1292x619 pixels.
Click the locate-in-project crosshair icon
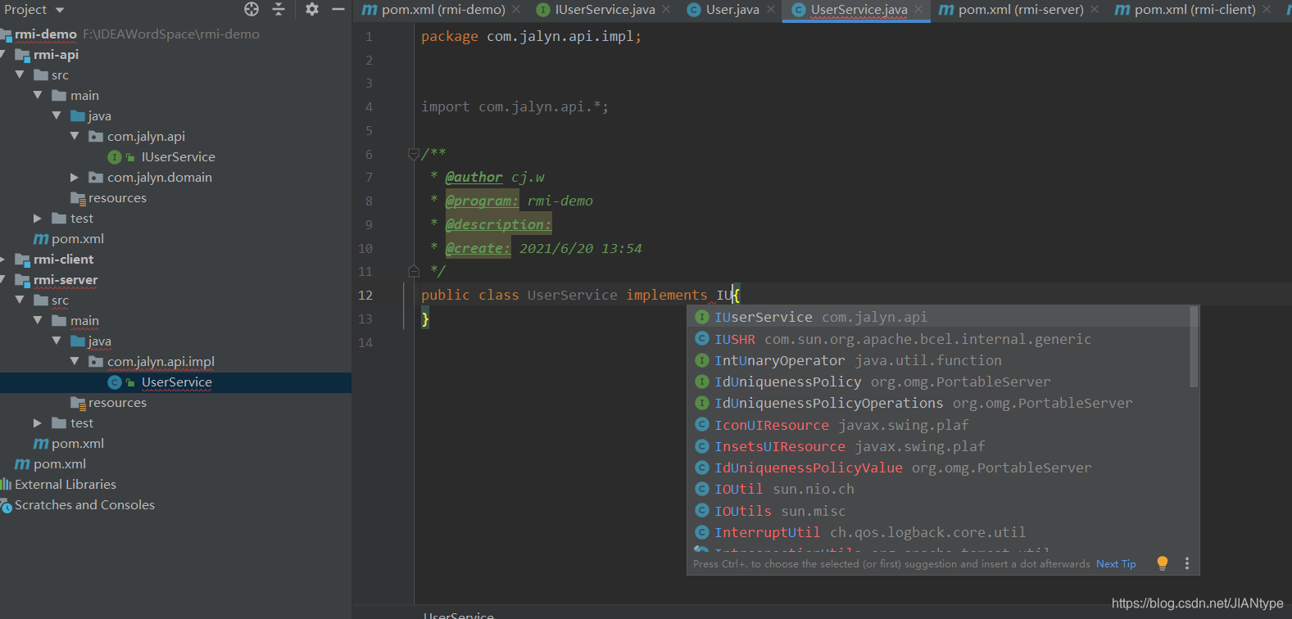[252, 9]
